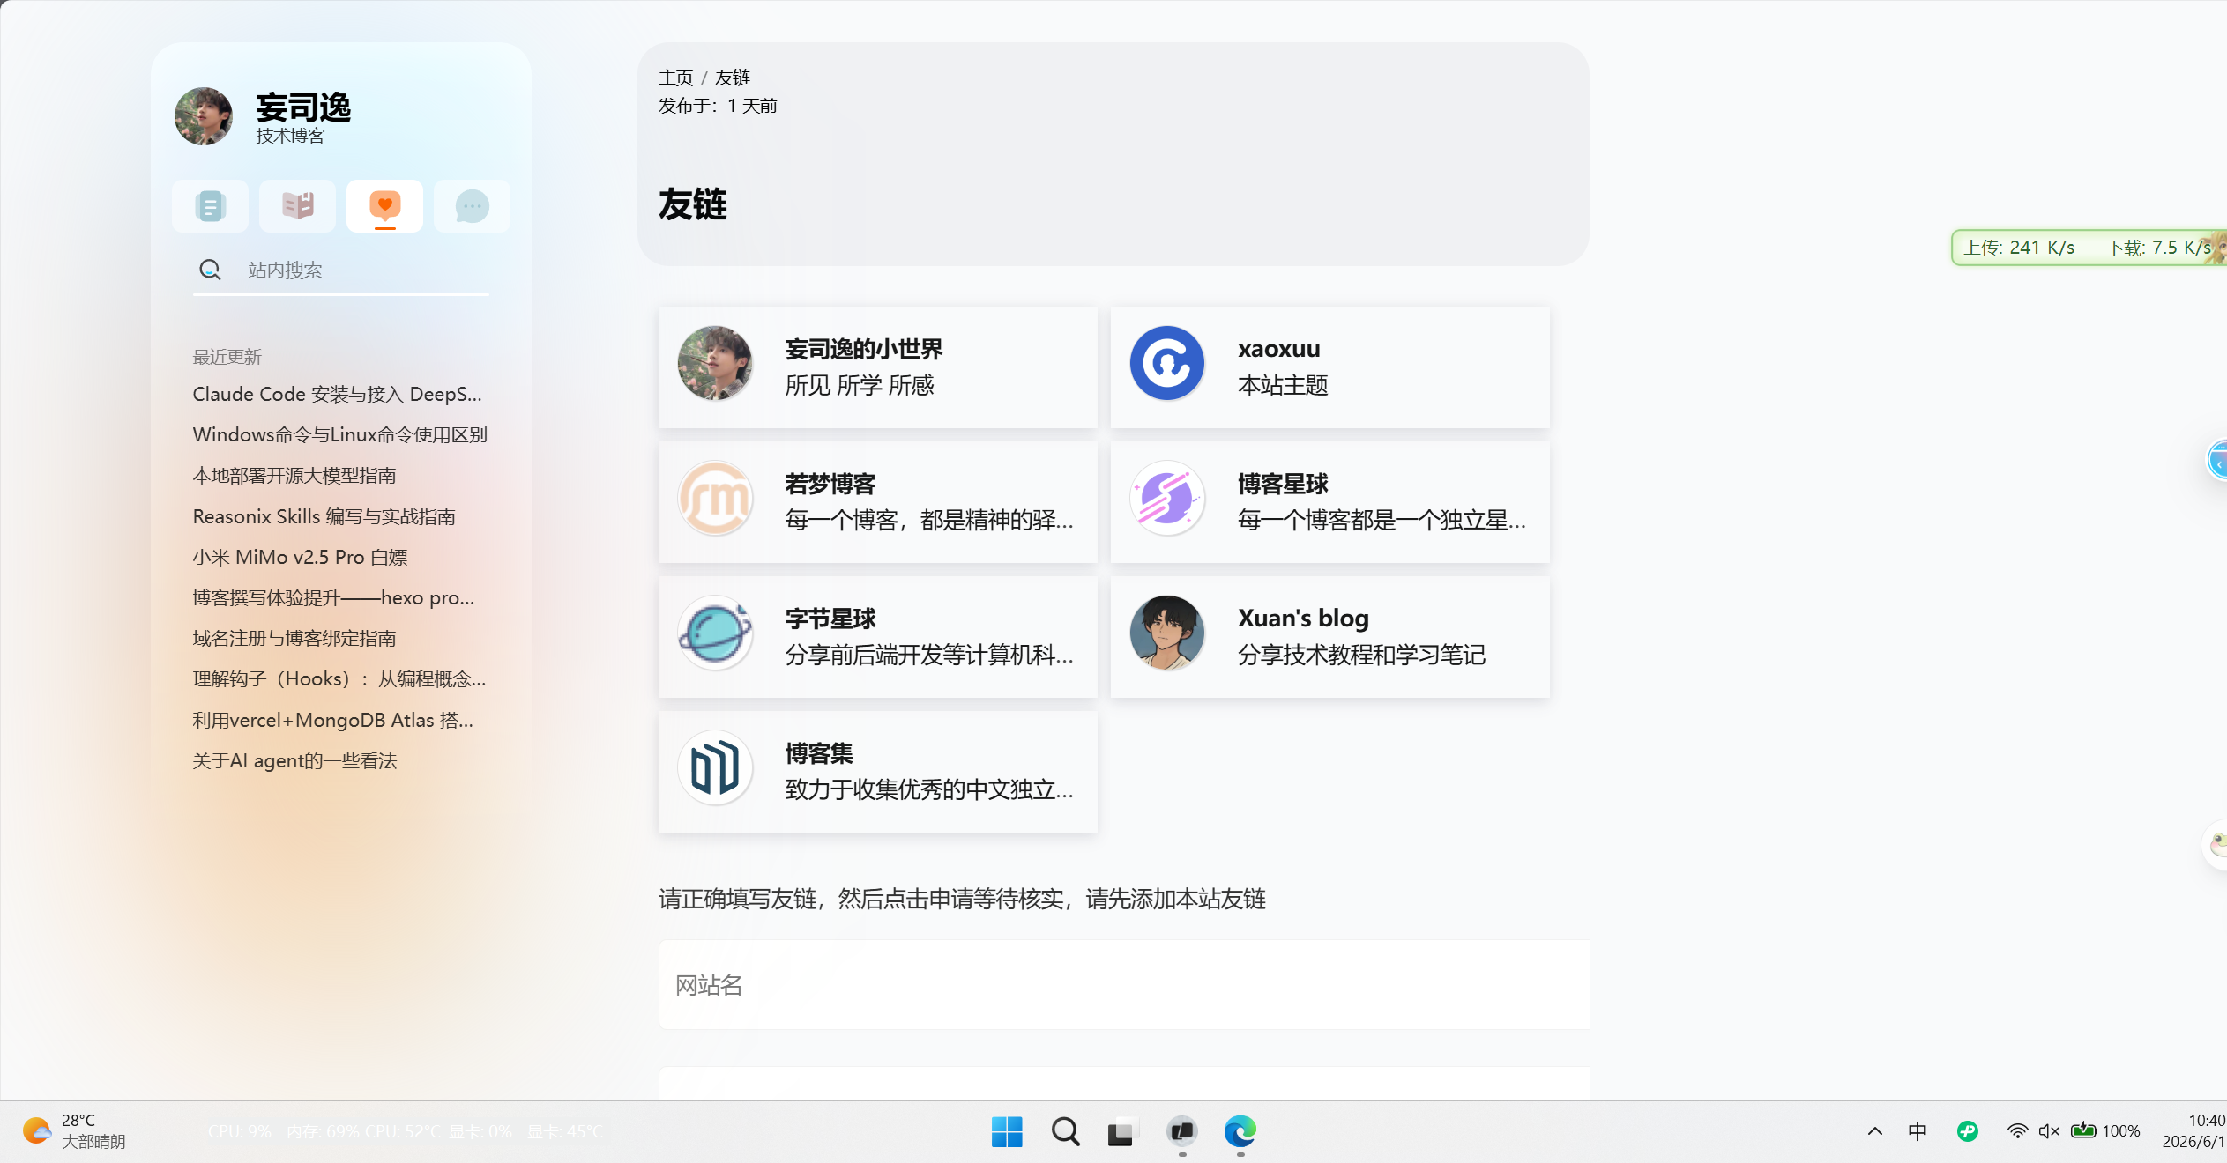Open post 小米 MiMo v2.5 Pro 白嫖
The image size is (2227, 1163).
[301, 557]
